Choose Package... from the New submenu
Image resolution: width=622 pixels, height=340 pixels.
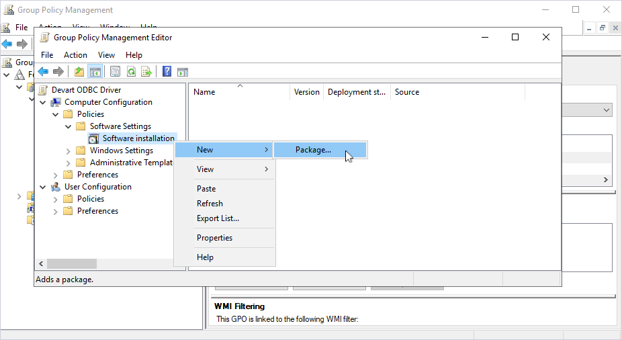(x=313, y=150)
